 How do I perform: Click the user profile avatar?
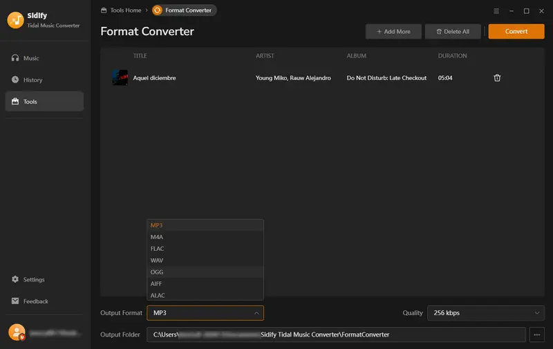coord(17,332)
